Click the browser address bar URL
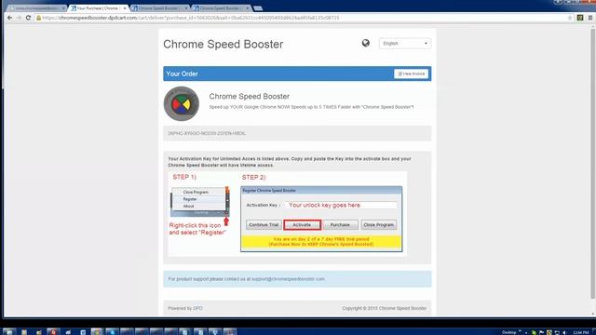This screenshot has width=596, height=335. click(x=190, y=18)
